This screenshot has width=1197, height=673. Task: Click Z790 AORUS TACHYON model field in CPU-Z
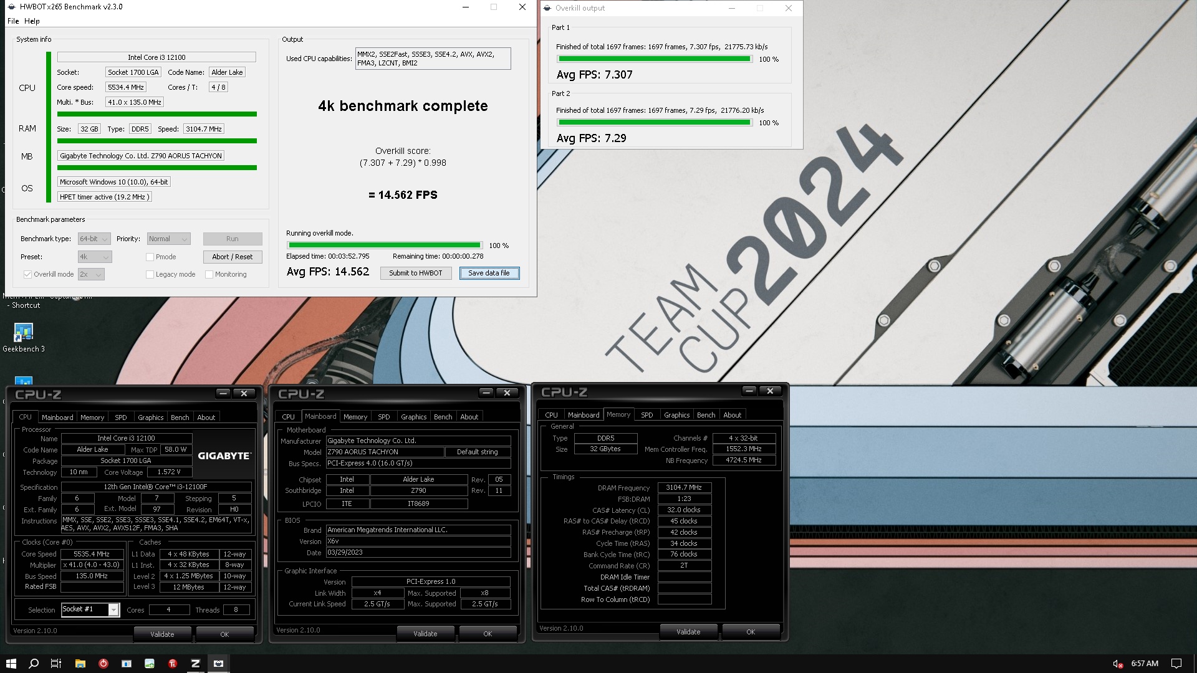[385, 452]
